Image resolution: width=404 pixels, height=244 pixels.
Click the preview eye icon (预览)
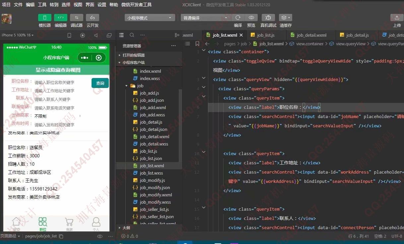click(x=251, y=18)
